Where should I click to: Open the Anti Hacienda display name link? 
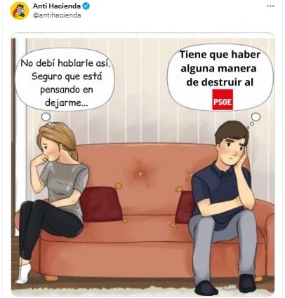pyautogui.click(x=57, y=6)
